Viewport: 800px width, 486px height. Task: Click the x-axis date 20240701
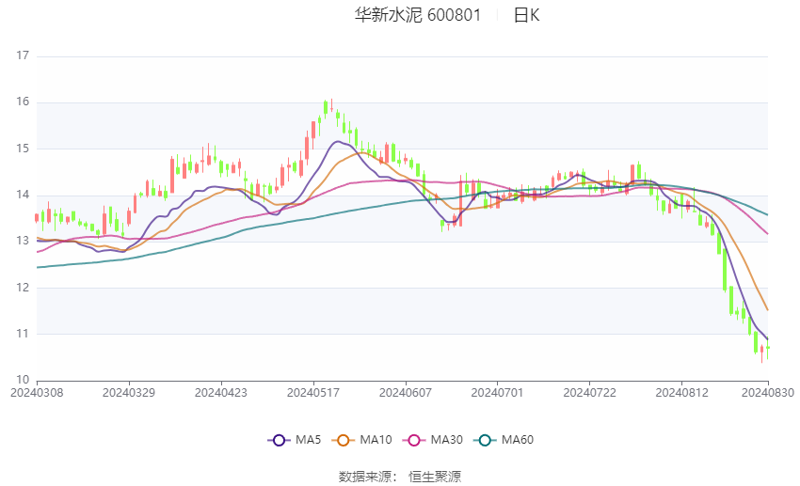tap(498, 393)
